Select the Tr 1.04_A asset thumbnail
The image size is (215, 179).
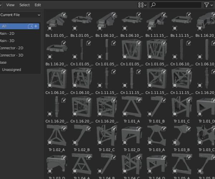82,164
